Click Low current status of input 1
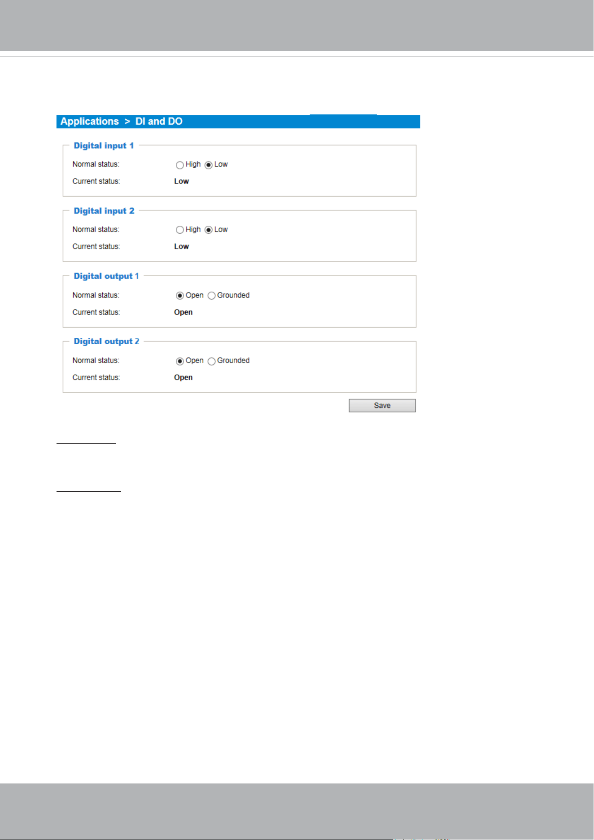The width and height of the screenshot is (594, 840). (x=182, y=181)
